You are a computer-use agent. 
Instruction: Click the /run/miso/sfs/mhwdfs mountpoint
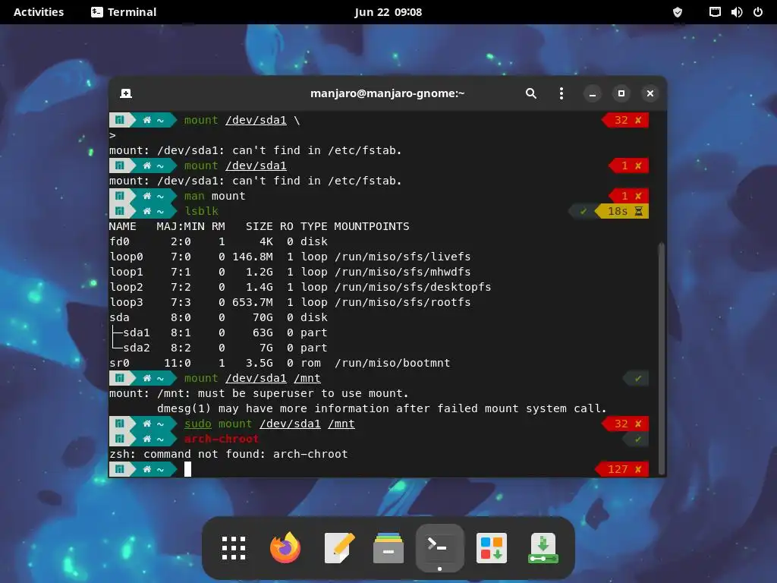(x=403, y=272)
